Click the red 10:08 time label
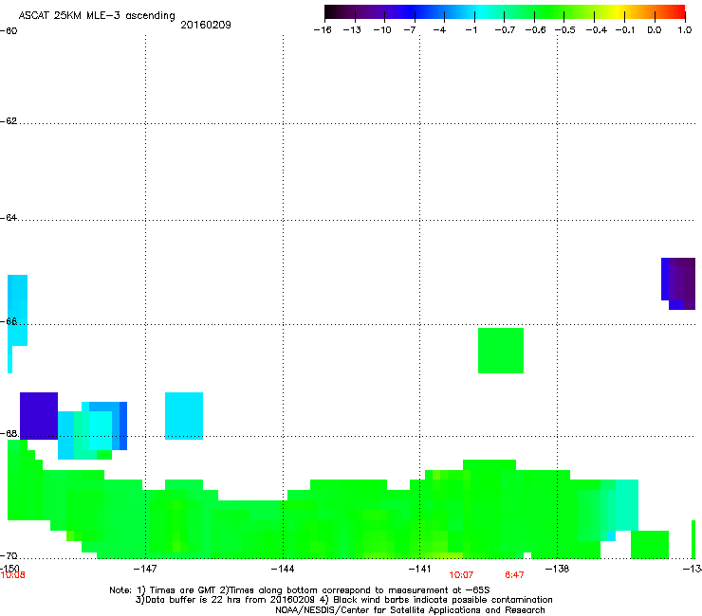The width and height of the screenshot is (702, 616). point(12,575)
